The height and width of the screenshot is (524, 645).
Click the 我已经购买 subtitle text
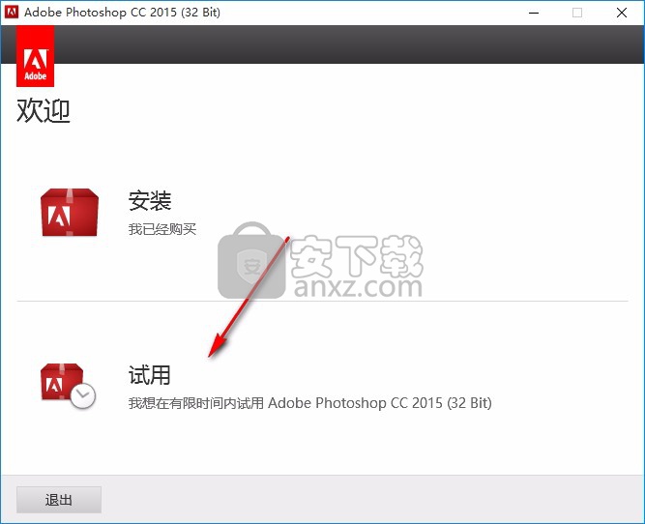coord(162,229)
